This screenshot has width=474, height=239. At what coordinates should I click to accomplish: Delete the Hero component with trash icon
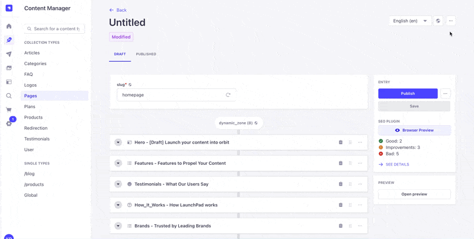point(341,142)
